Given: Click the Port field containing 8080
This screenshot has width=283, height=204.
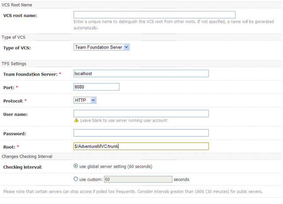Looking at the screenshot, I should (96, 87).
